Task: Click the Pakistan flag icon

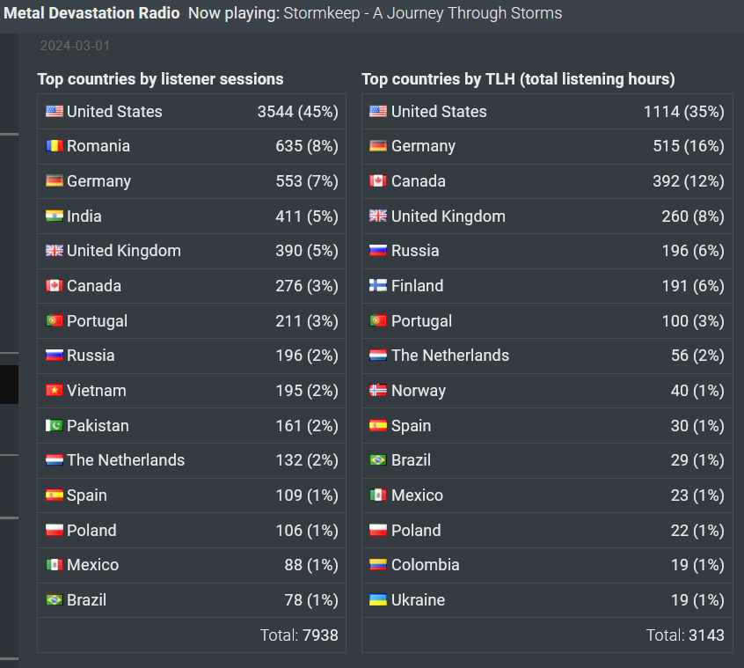Action: point(55,425)
